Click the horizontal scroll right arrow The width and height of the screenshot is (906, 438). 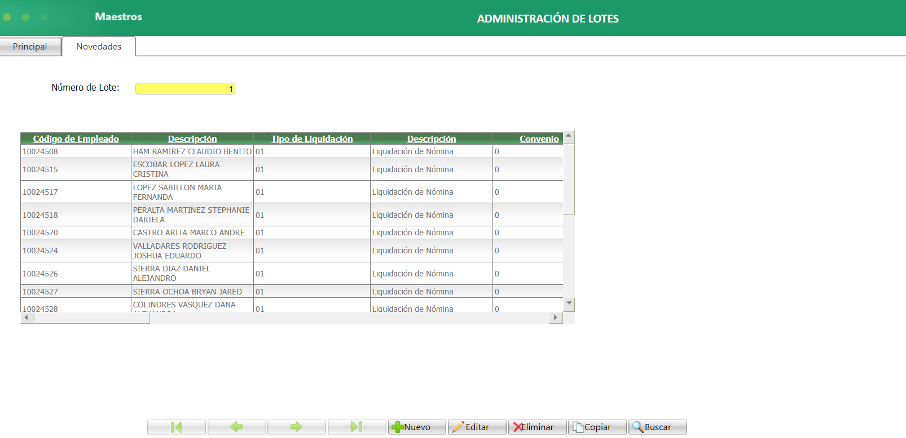[556, 318]
